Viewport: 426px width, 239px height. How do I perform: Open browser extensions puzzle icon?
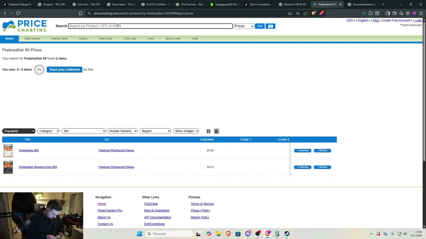[370, 13]
